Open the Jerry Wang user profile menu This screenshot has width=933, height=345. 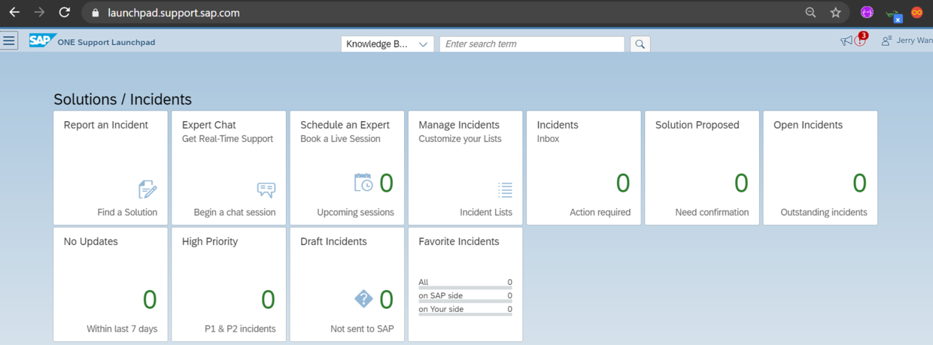[x=907, y=41]
